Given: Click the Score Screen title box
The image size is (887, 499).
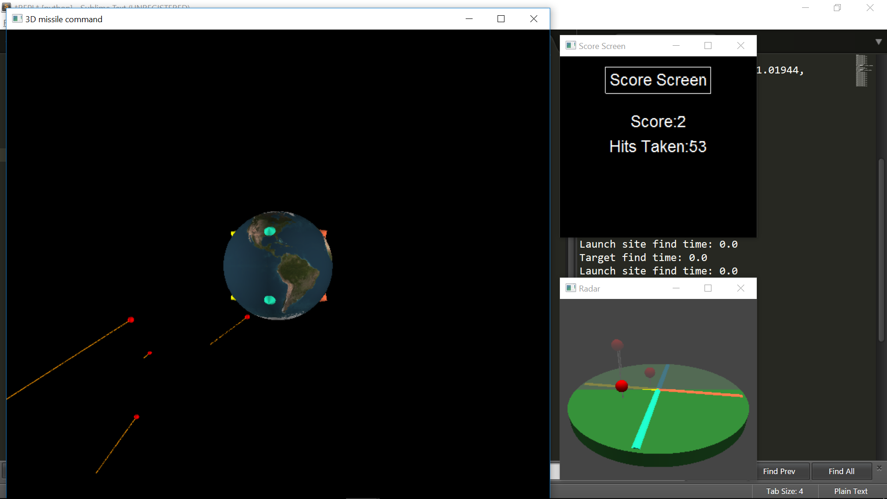Looking at the screenshot, I should (x=658, y=80).
